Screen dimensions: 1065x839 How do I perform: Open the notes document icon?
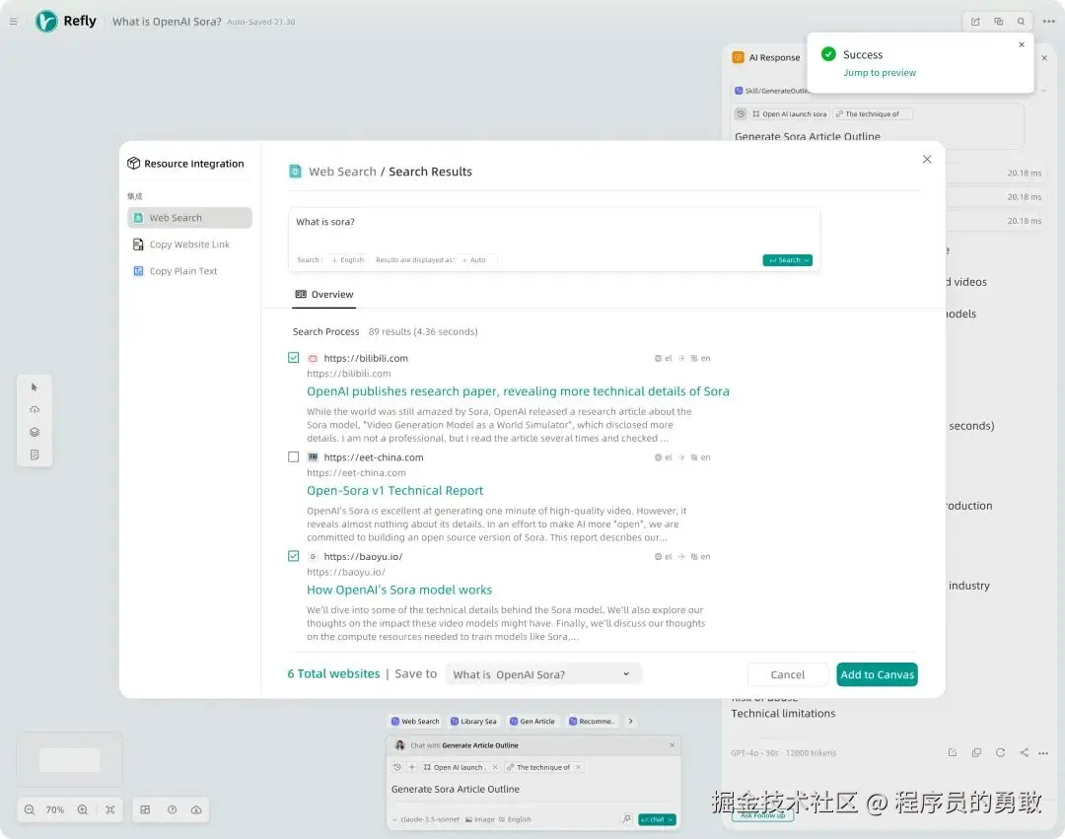pyautogui.click(x=35, y=454)
